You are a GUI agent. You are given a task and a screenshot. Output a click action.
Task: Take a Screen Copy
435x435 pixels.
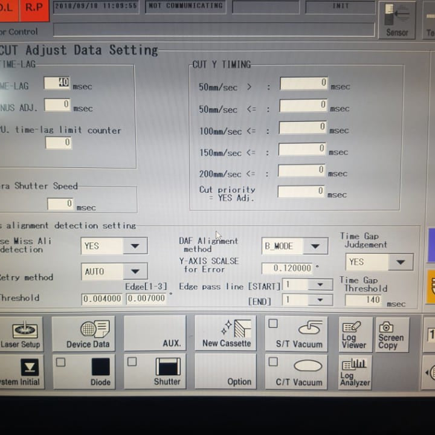coord(392,335)
